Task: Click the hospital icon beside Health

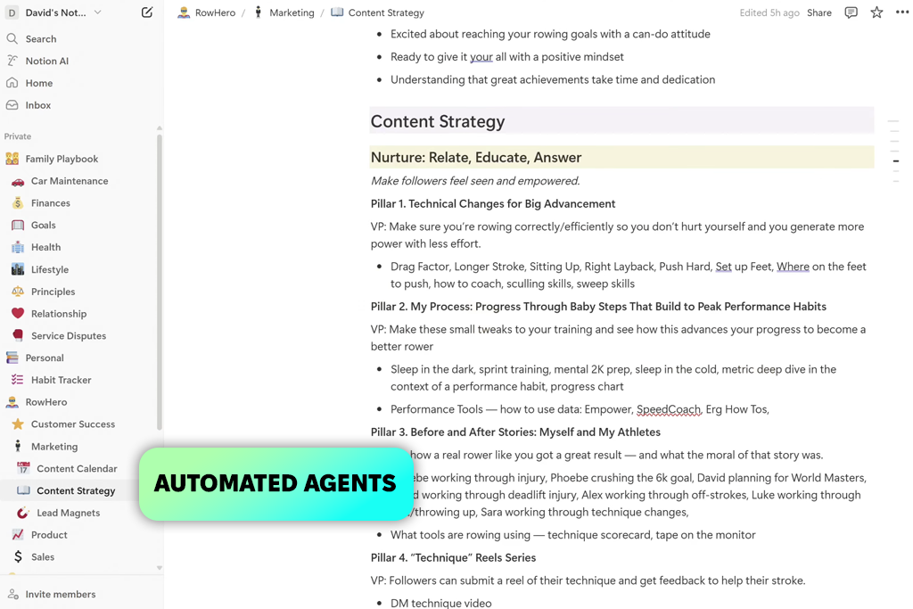Action: pos(18,248)
